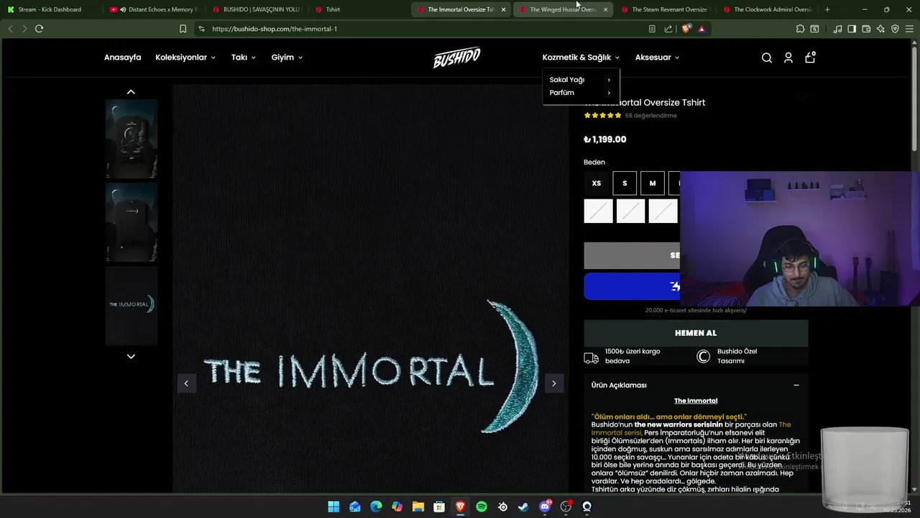920x518 pixels.
Task: Expand the Koleksiyonlar menu
Action: pos(185,58)
